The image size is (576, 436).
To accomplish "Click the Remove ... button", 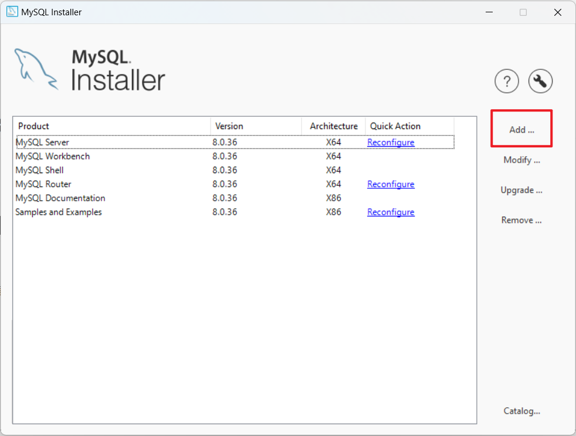I will click(521, 220).
